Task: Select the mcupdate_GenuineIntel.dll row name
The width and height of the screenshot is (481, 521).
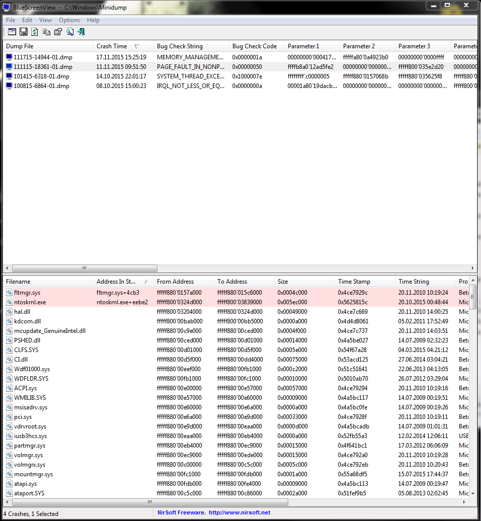Action: (50, 331)
